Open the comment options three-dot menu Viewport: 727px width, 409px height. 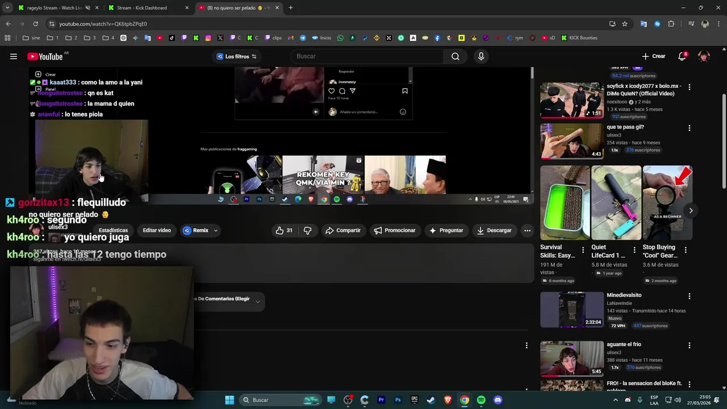(527, 345)
